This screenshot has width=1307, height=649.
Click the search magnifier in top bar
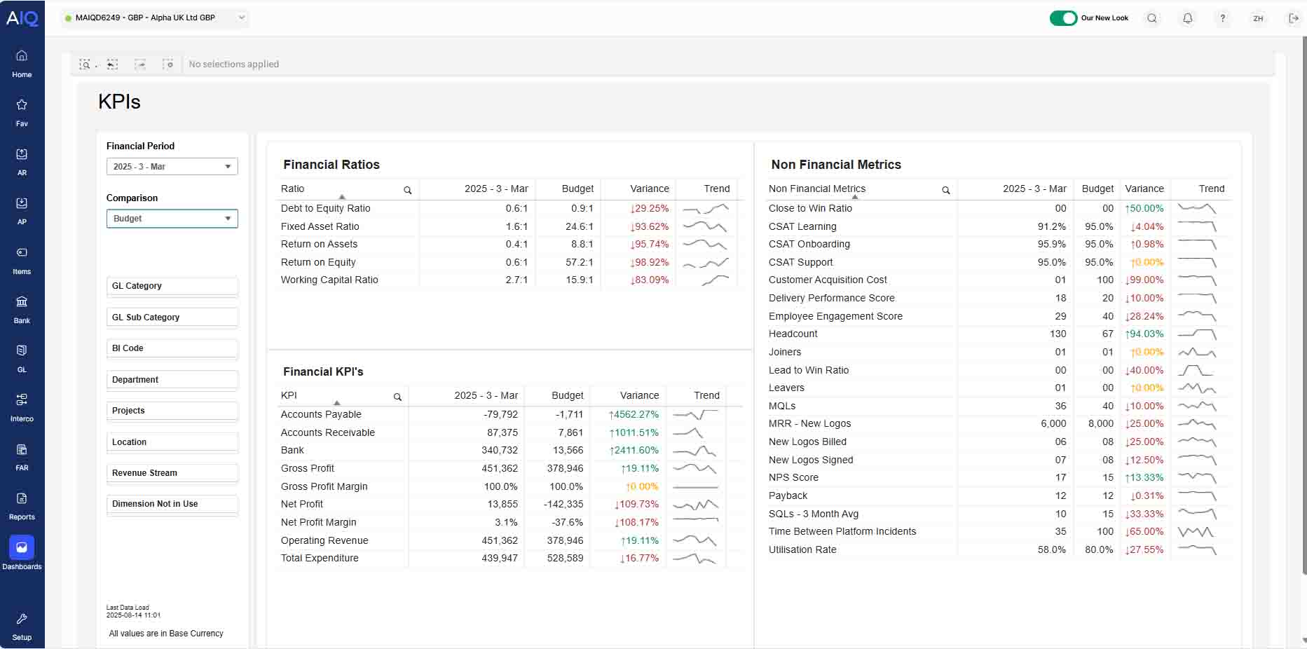[1151, 18]
